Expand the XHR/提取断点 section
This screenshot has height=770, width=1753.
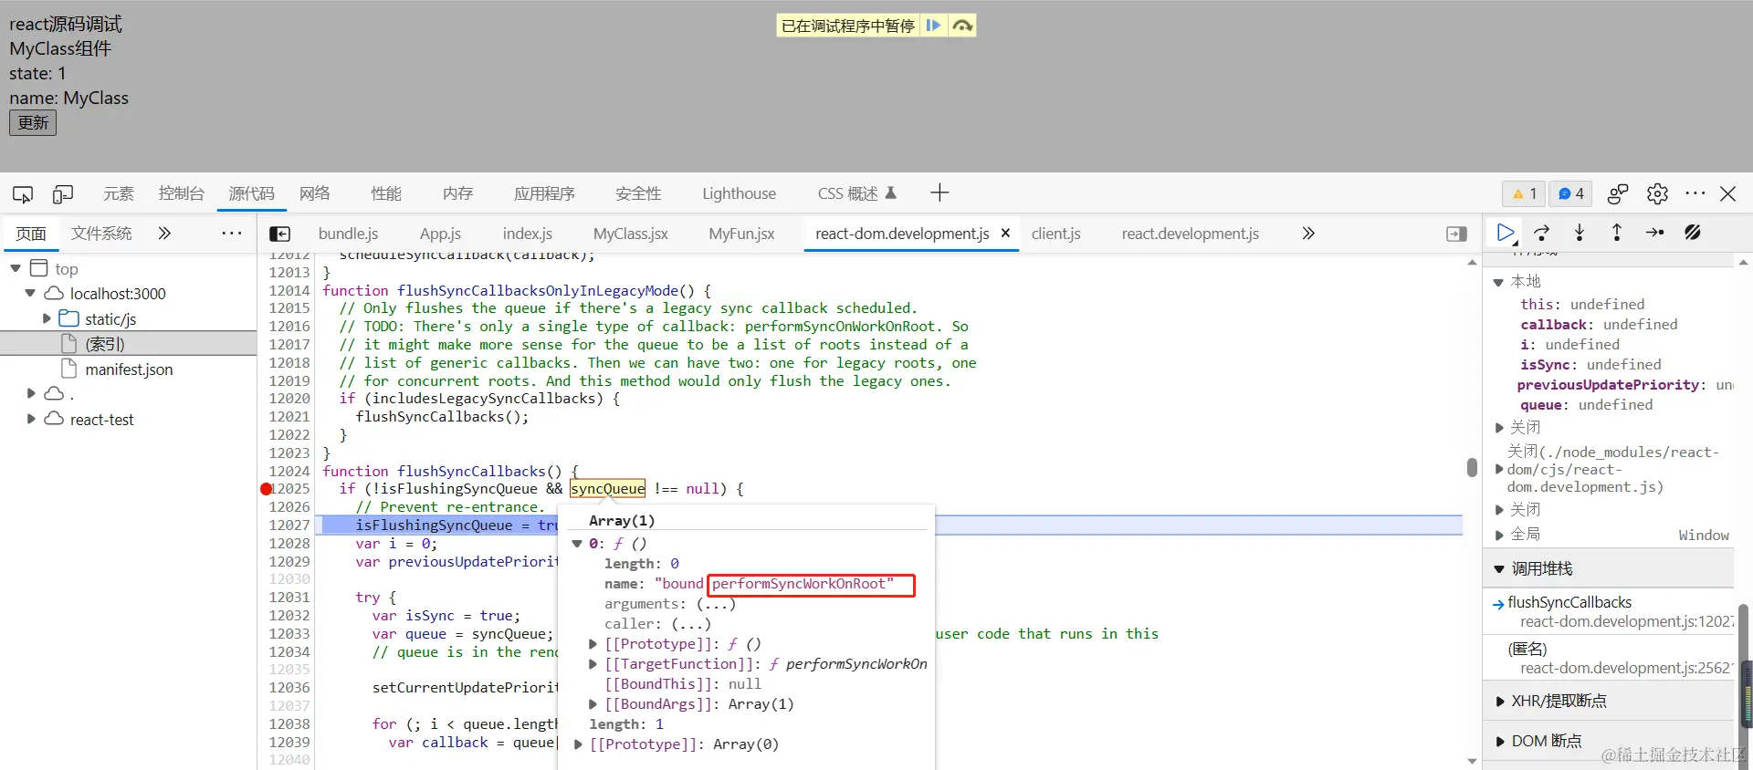click(x=1499, y=702)
